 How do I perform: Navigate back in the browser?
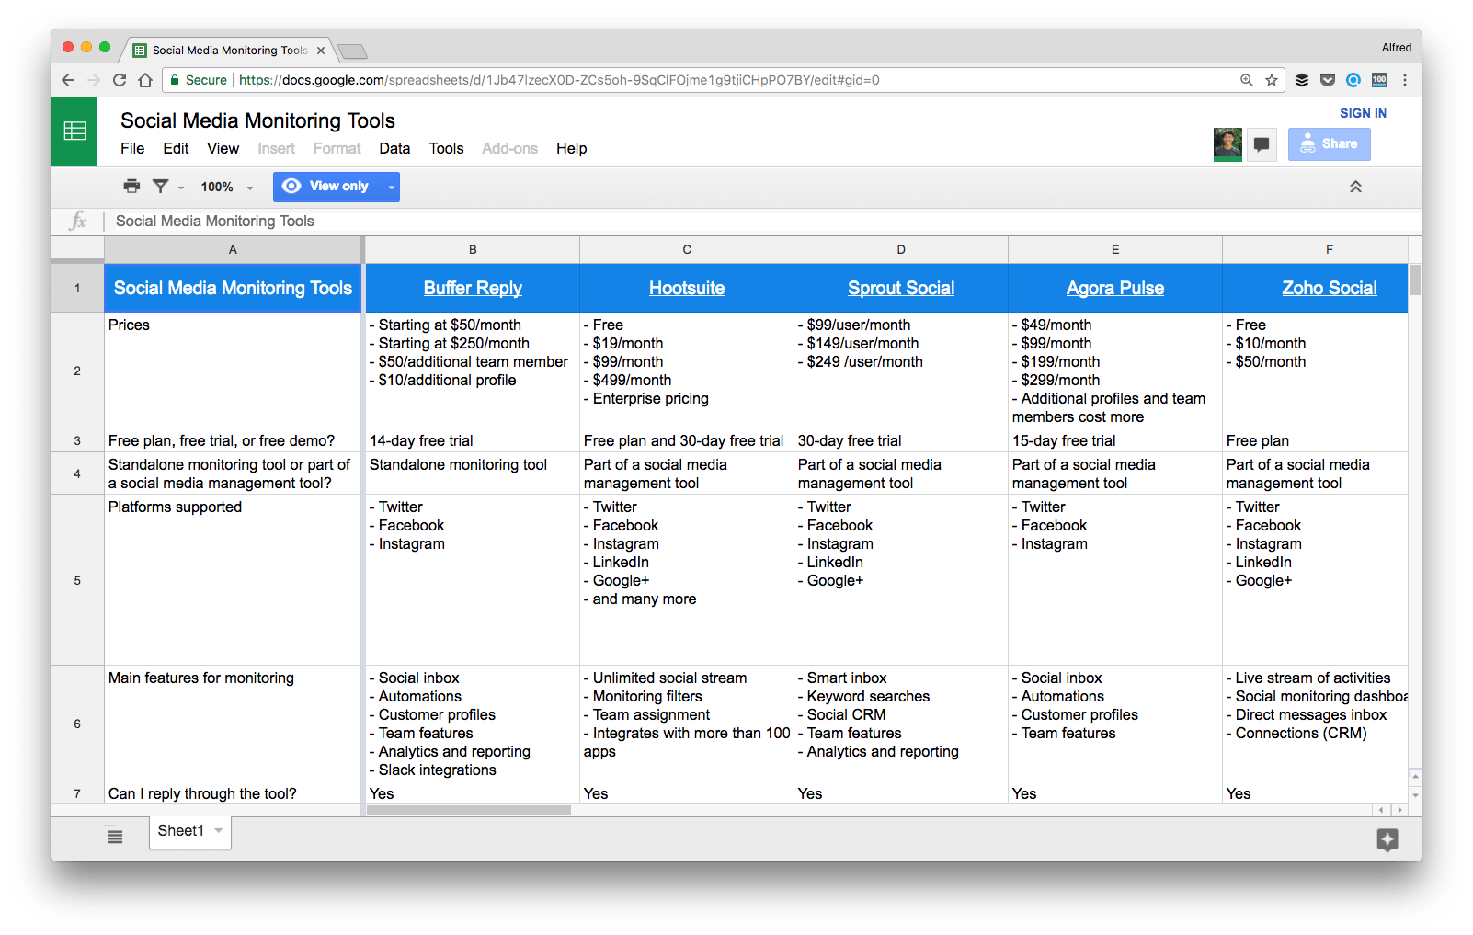click(x=68, y=80)
